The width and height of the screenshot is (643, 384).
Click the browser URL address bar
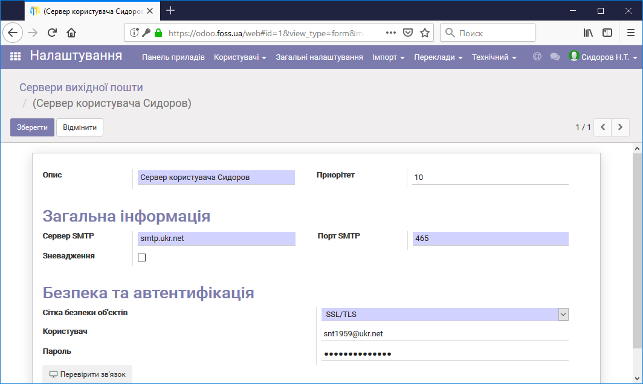click(x=265, y=33)
